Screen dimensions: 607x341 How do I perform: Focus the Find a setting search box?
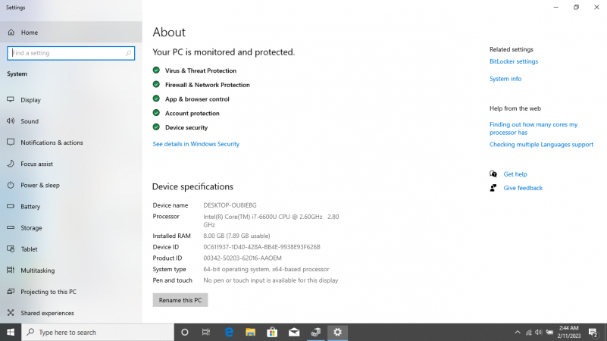tap(70, 53)
